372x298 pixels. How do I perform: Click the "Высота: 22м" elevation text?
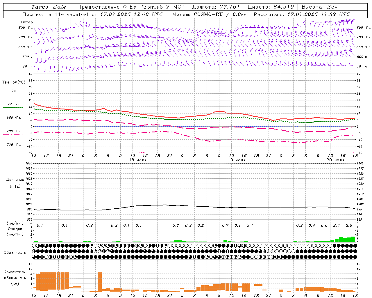tap(320, 7)
